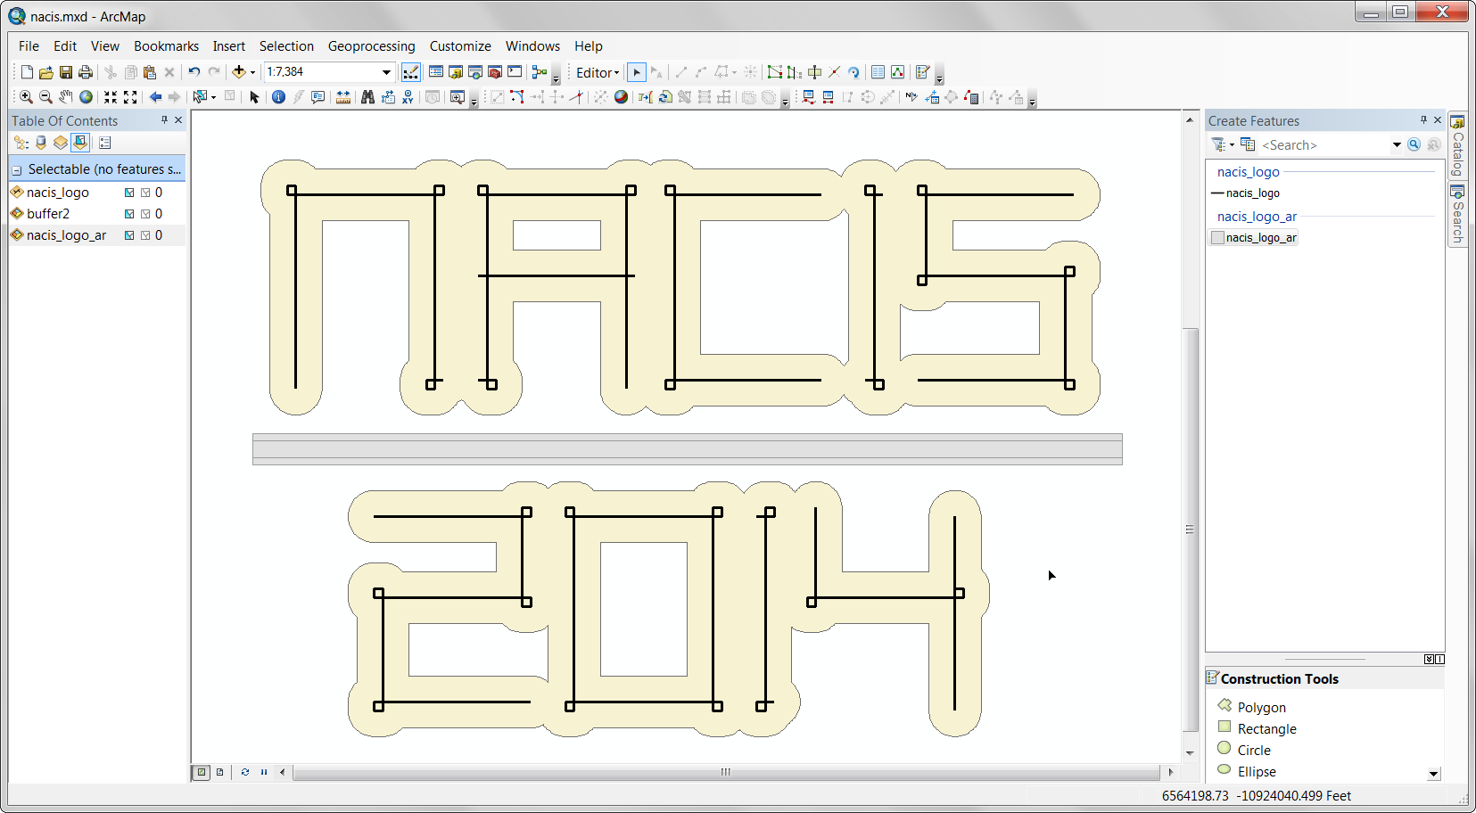Open the map scale dropdown list
Image resolution: width=1476 pixels, height=813 pixels.
click(x=386, y=72)
